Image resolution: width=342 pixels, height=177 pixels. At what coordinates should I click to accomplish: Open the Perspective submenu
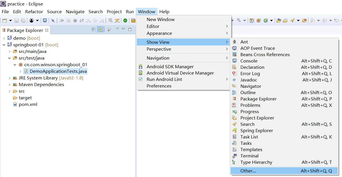tap(183, 49)
